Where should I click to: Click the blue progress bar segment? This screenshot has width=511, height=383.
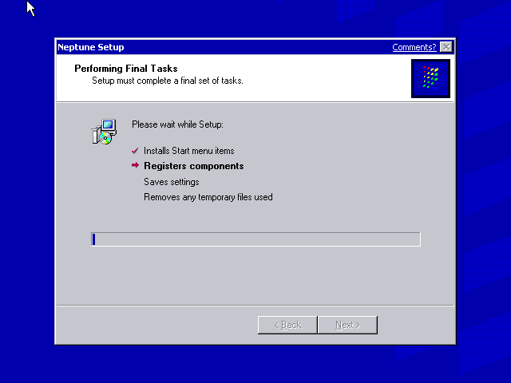pos(94,239)
